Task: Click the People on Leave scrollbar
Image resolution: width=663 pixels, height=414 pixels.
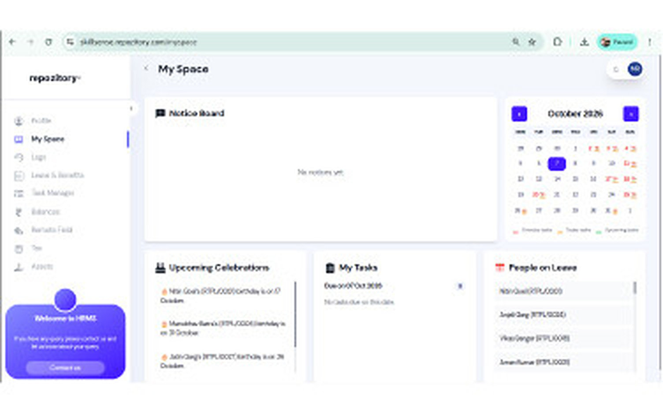Action: pyautogui.click(x=635, y=288)
